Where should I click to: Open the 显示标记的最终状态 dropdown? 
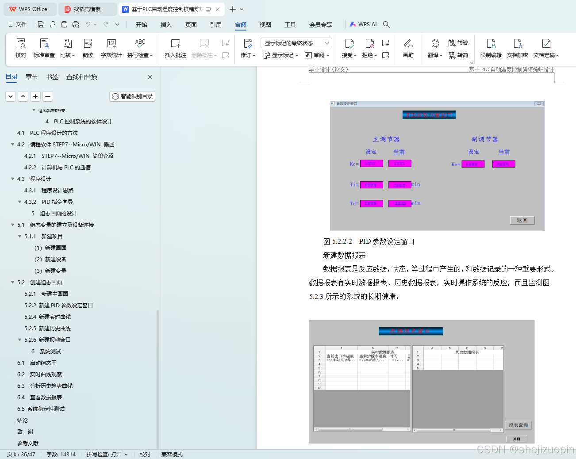click(x=296, y=43)
